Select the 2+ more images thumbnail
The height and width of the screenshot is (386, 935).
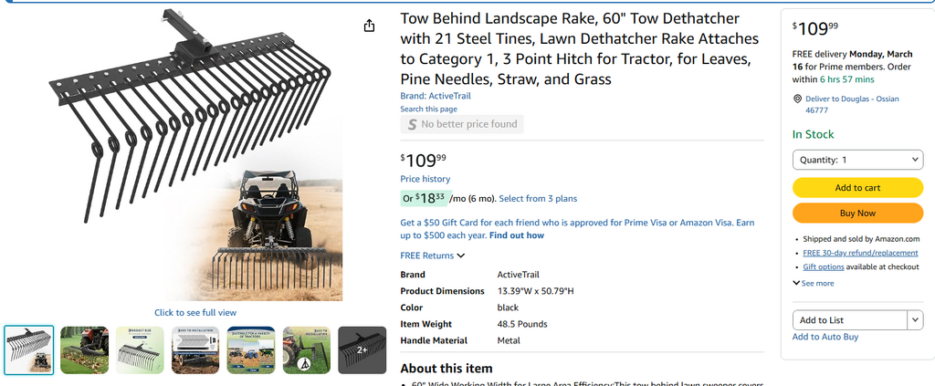(x=362, y=349)
